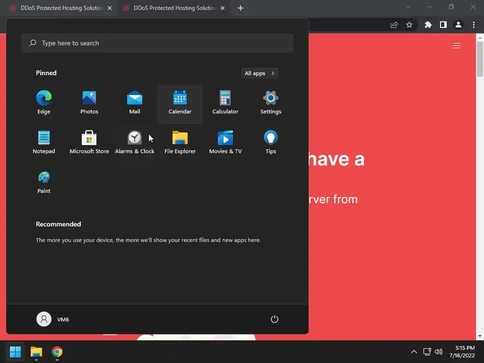The height and width of the screenshot is (363, 484).
Task: Switch to Chrome on the taskbar
Action: coord(57,352)
